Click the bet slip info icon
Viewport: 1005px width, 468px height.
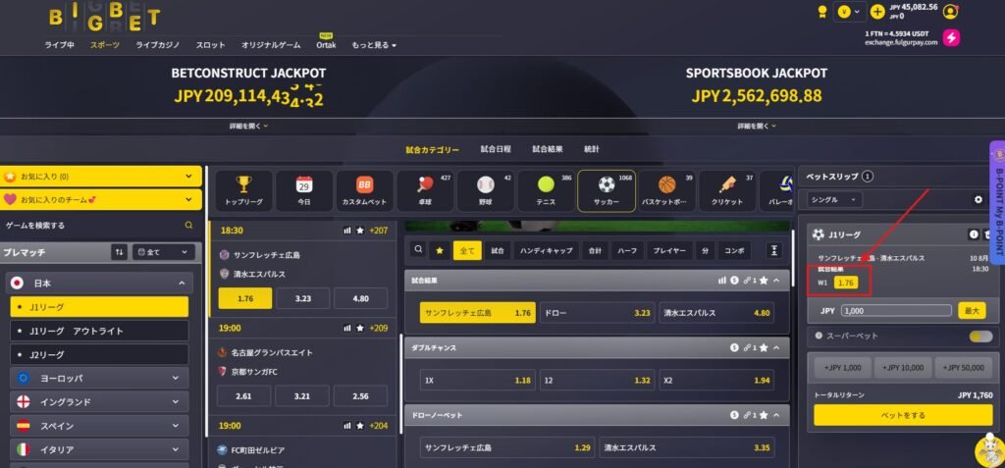point(974,234)
